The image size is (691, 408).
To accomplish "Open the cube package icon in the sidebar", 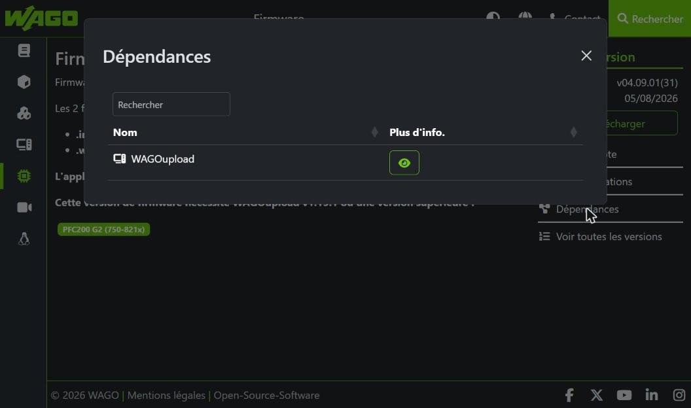I will (24, 82).
